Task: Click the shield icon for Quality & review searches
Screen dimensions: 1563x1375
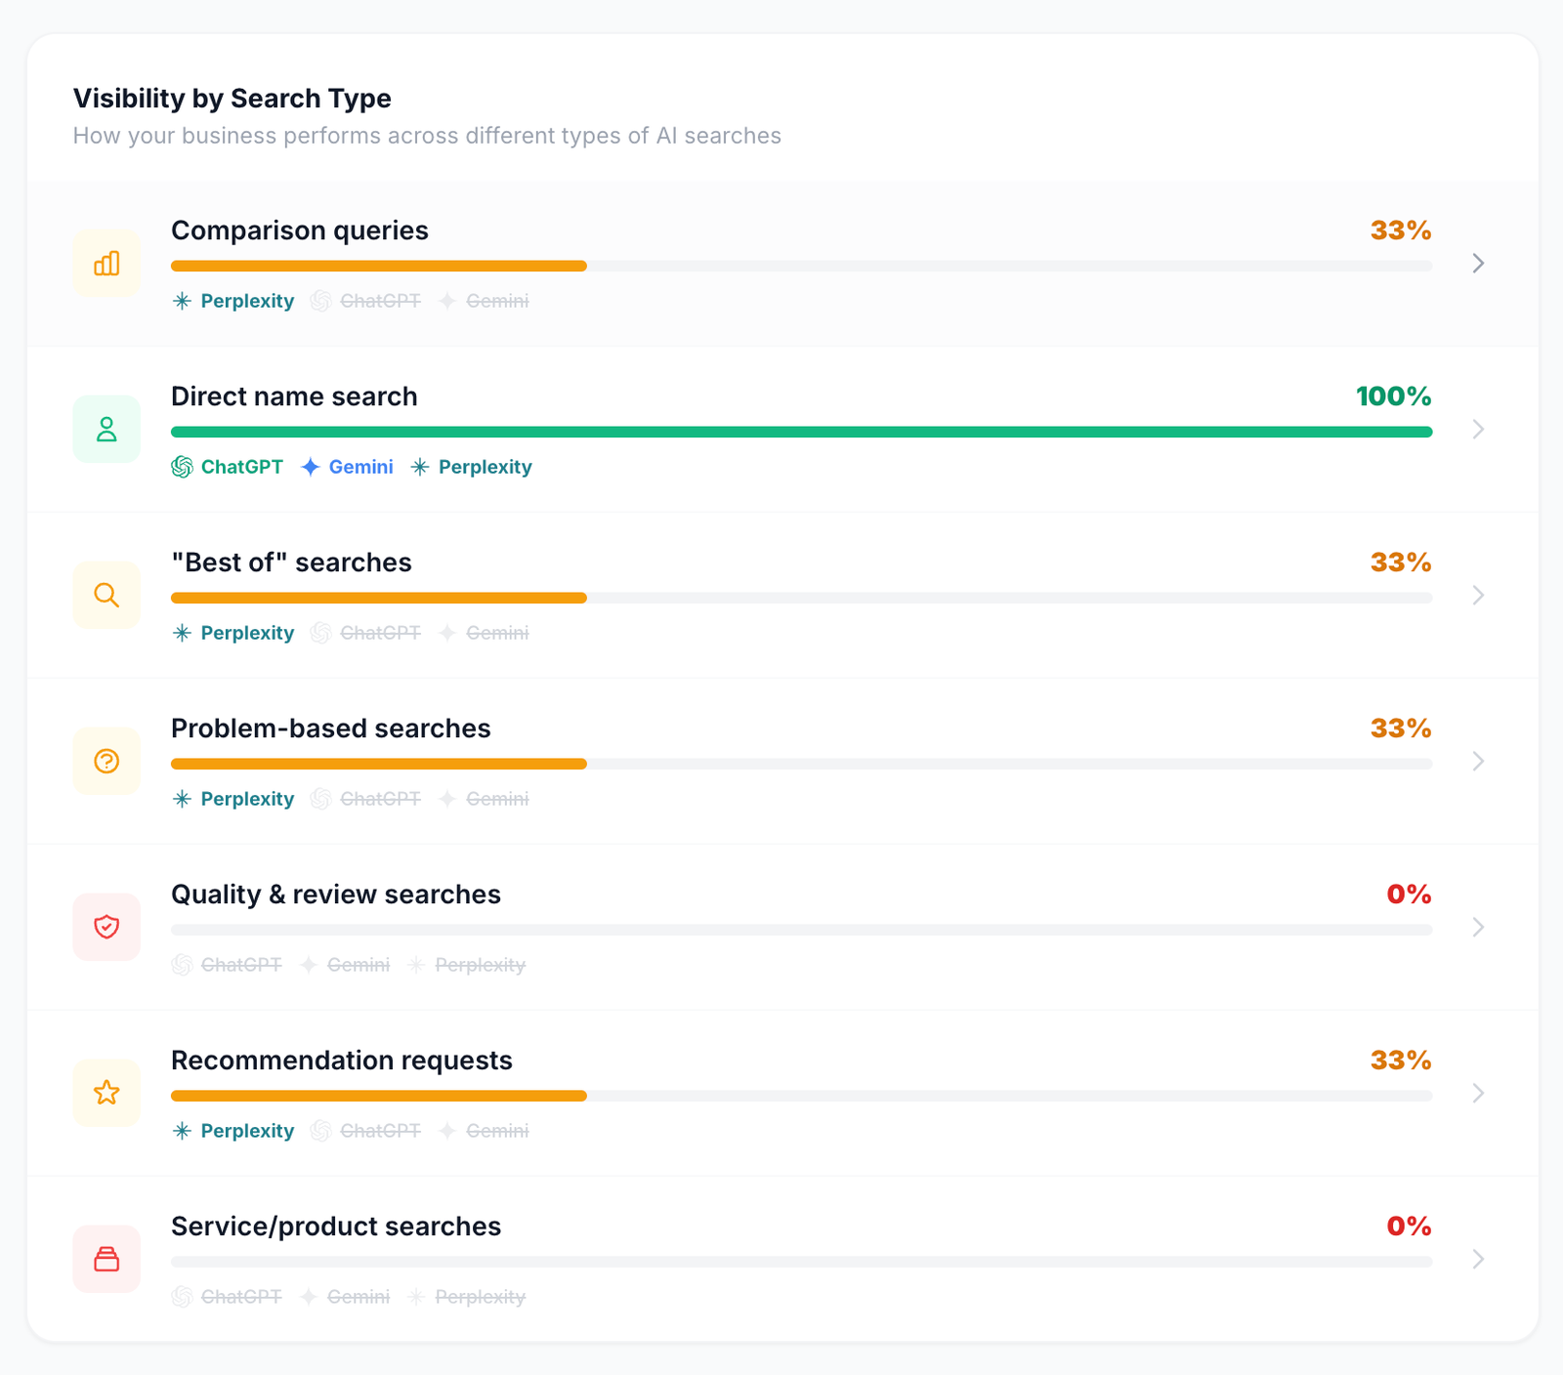Action: 106,927
